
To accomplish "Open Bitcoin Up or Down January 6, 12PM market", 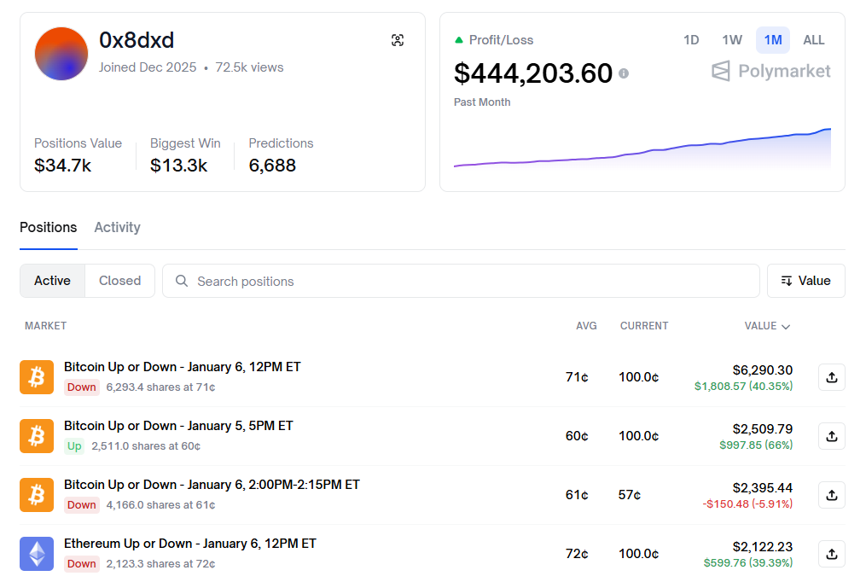I will pos(182,367).
